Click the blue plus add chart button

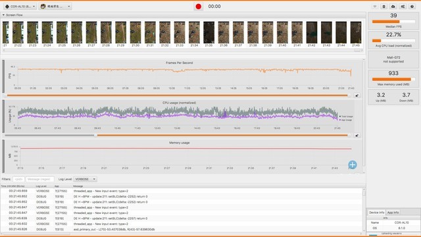[353, 165]
